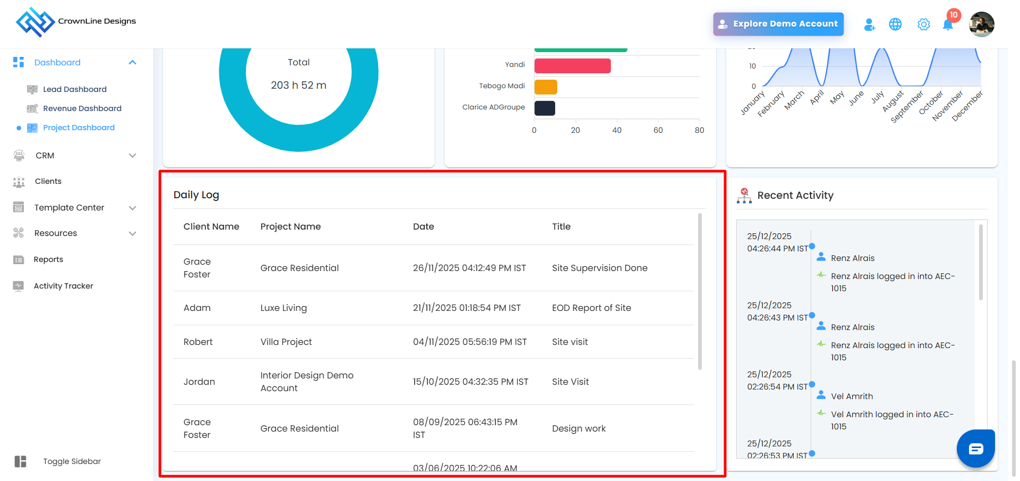1020x481 pixels.
Task: Click the Vel Amrith activity name
Action: point(852,396)
